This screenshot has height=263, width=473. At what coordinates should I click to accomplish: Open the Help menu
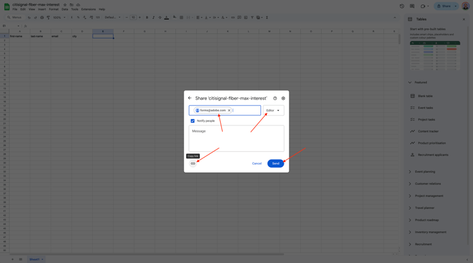coord(102,9)
